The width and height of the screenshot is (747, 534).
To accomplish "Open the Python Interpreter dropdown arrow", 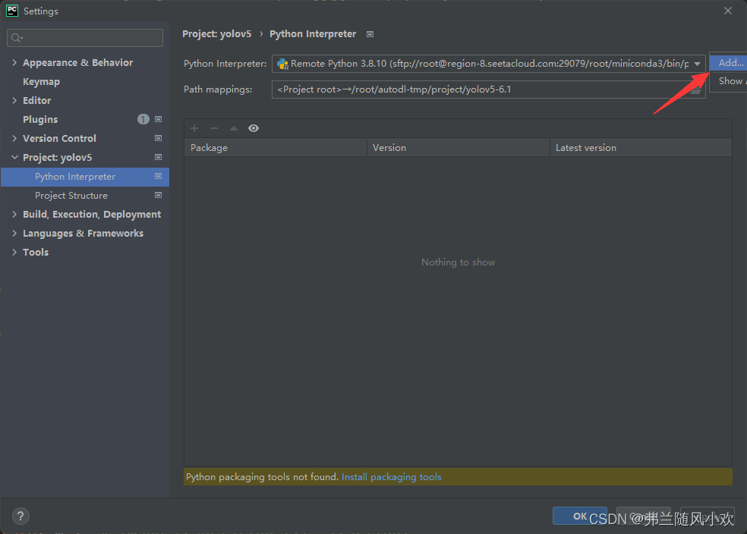I will click(697, 64).
